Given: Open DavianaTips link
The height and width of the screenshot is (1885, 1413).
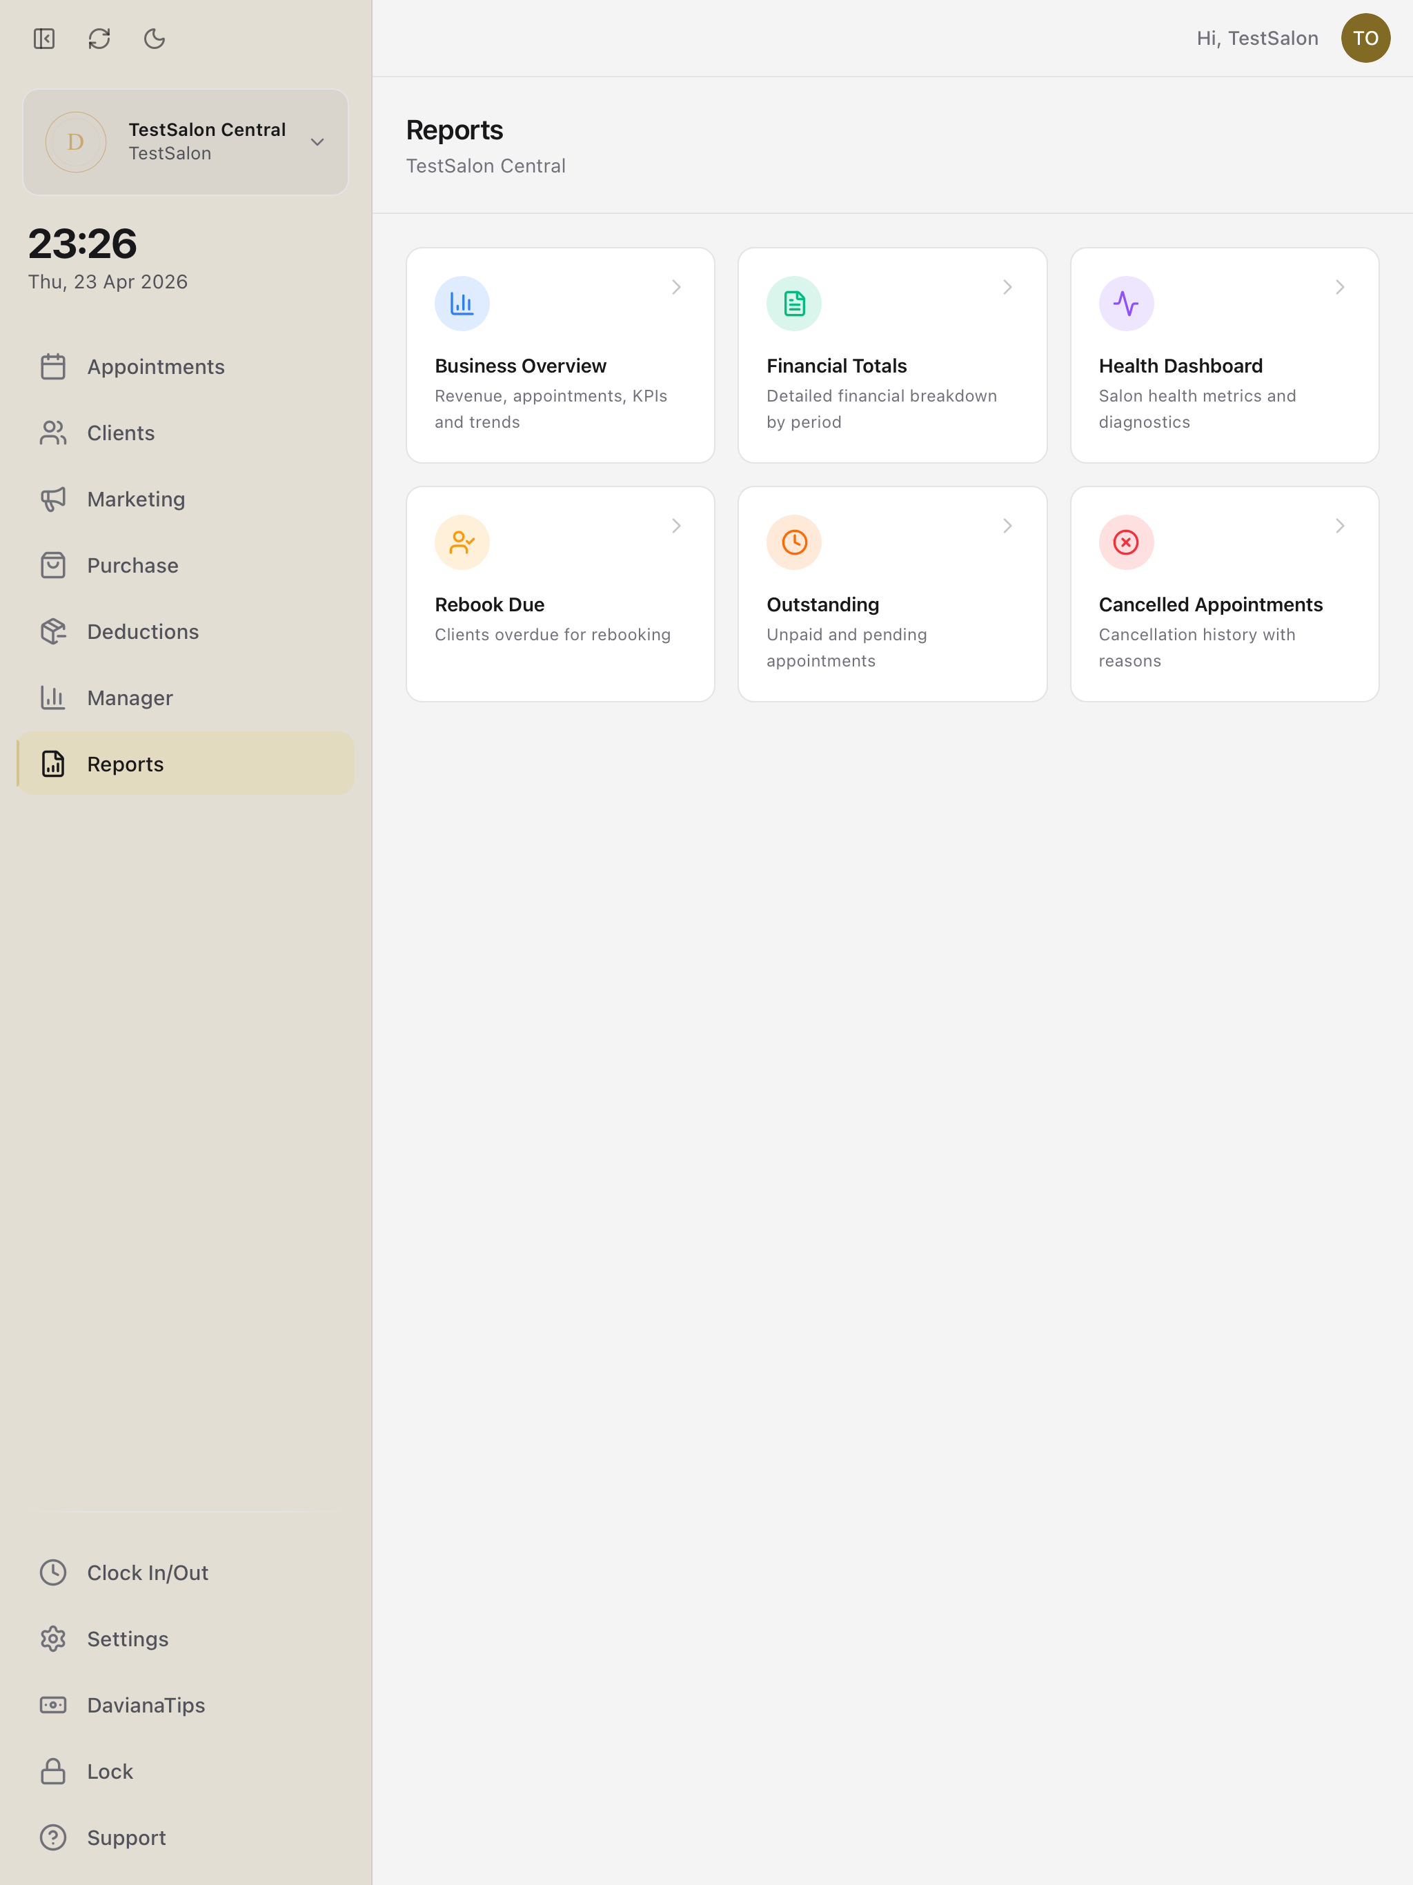Looking at the screenshot, I should click(x=185, y=1705).
